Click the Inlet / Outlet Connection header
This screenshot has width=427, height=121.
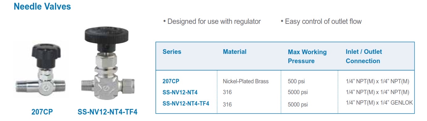click(364, 56)
